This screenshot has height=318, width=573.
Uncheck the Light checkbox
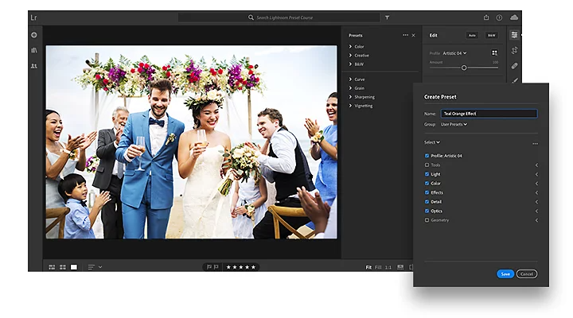coord(427,174)
